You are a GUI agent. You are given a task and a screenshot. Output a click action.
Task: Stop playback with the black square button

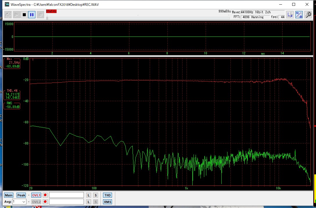(24, 14)
